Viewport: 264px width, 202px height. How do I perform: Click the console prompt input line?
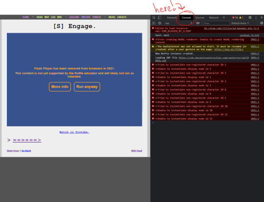click(x=207, y=122)
